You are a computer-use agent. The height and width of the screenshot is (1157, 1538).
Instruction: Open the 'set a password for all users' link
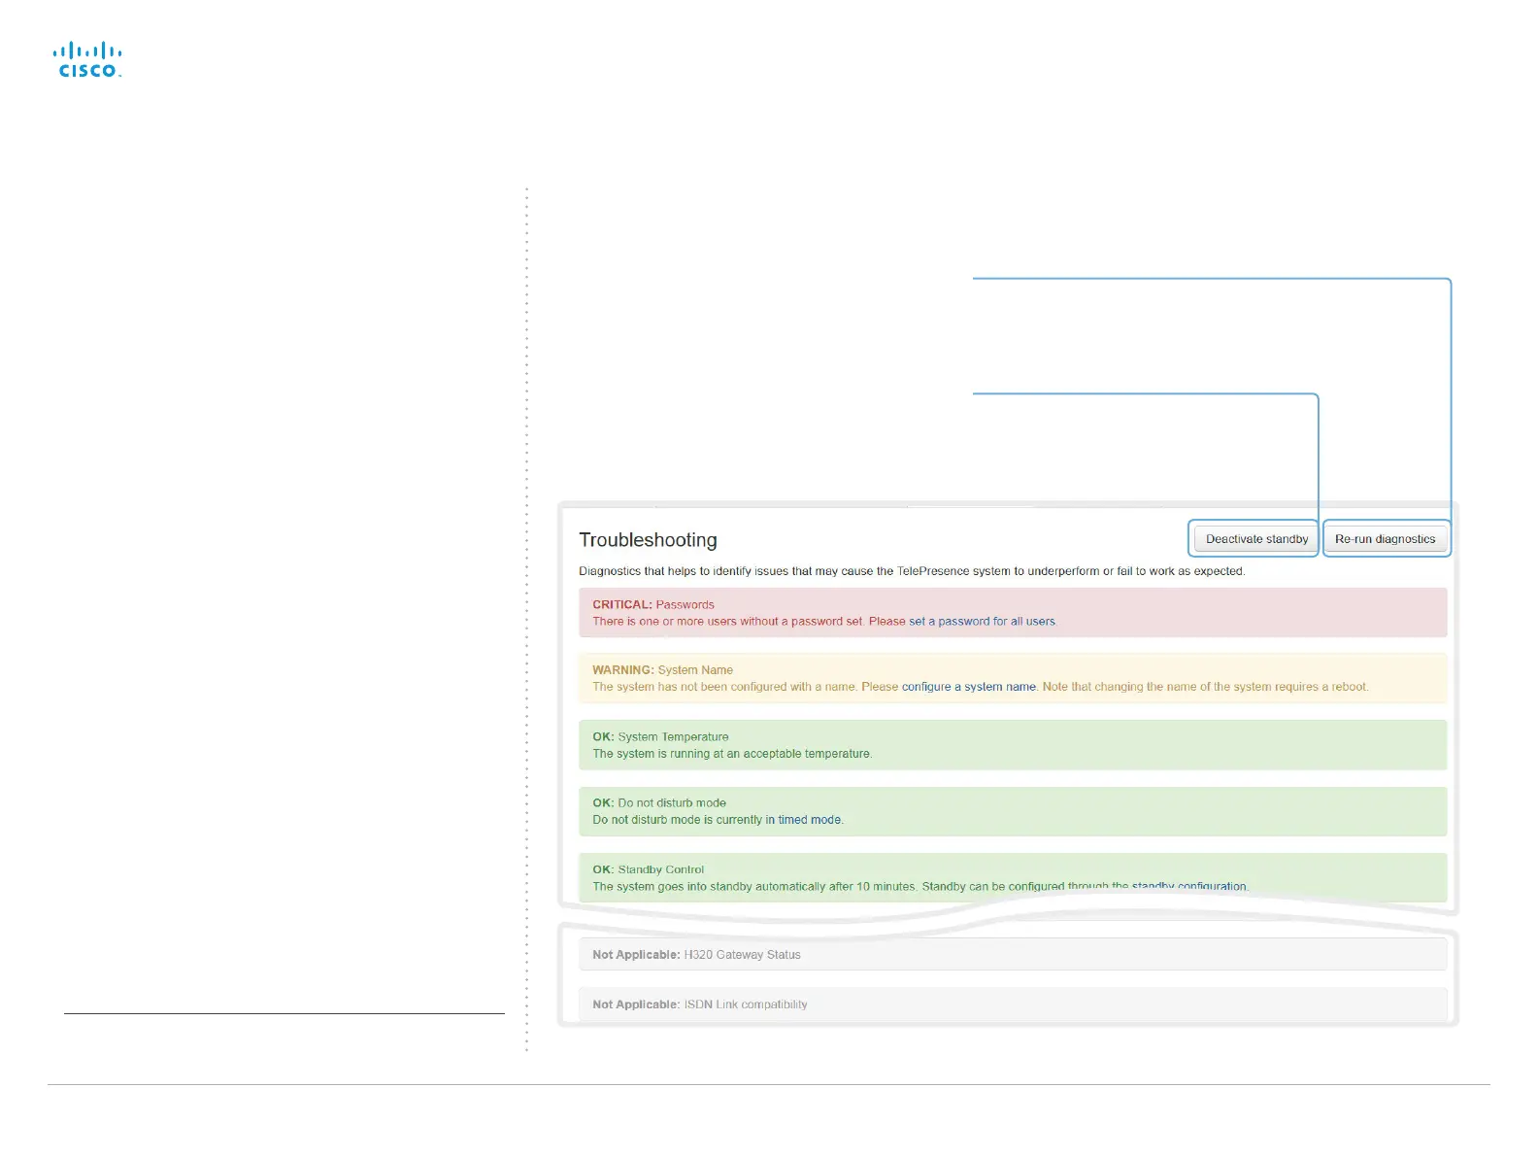click(x=982, y=622)
